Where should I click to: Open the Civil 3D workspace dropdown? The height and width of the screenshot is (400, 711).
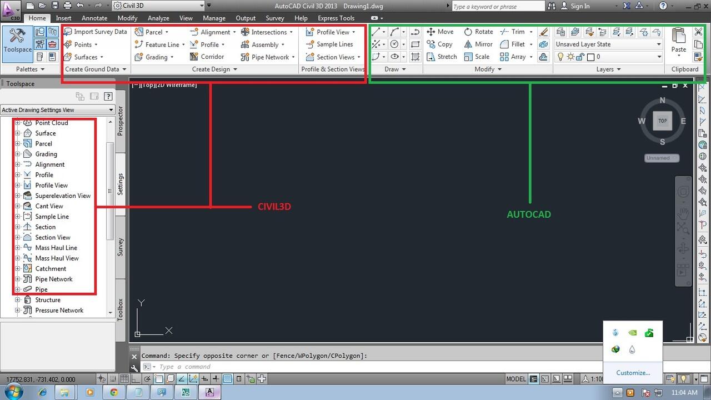tap(158, 6)
